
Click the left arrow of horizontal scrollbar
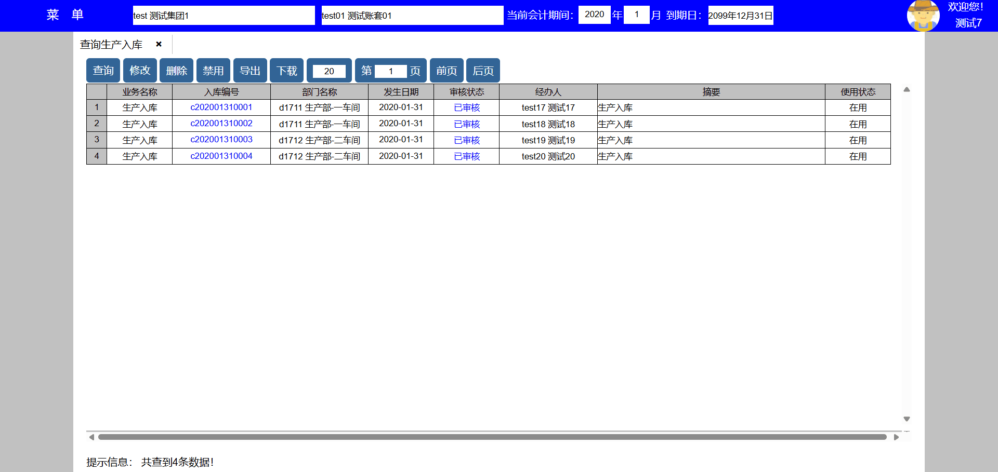coord(91,437)
